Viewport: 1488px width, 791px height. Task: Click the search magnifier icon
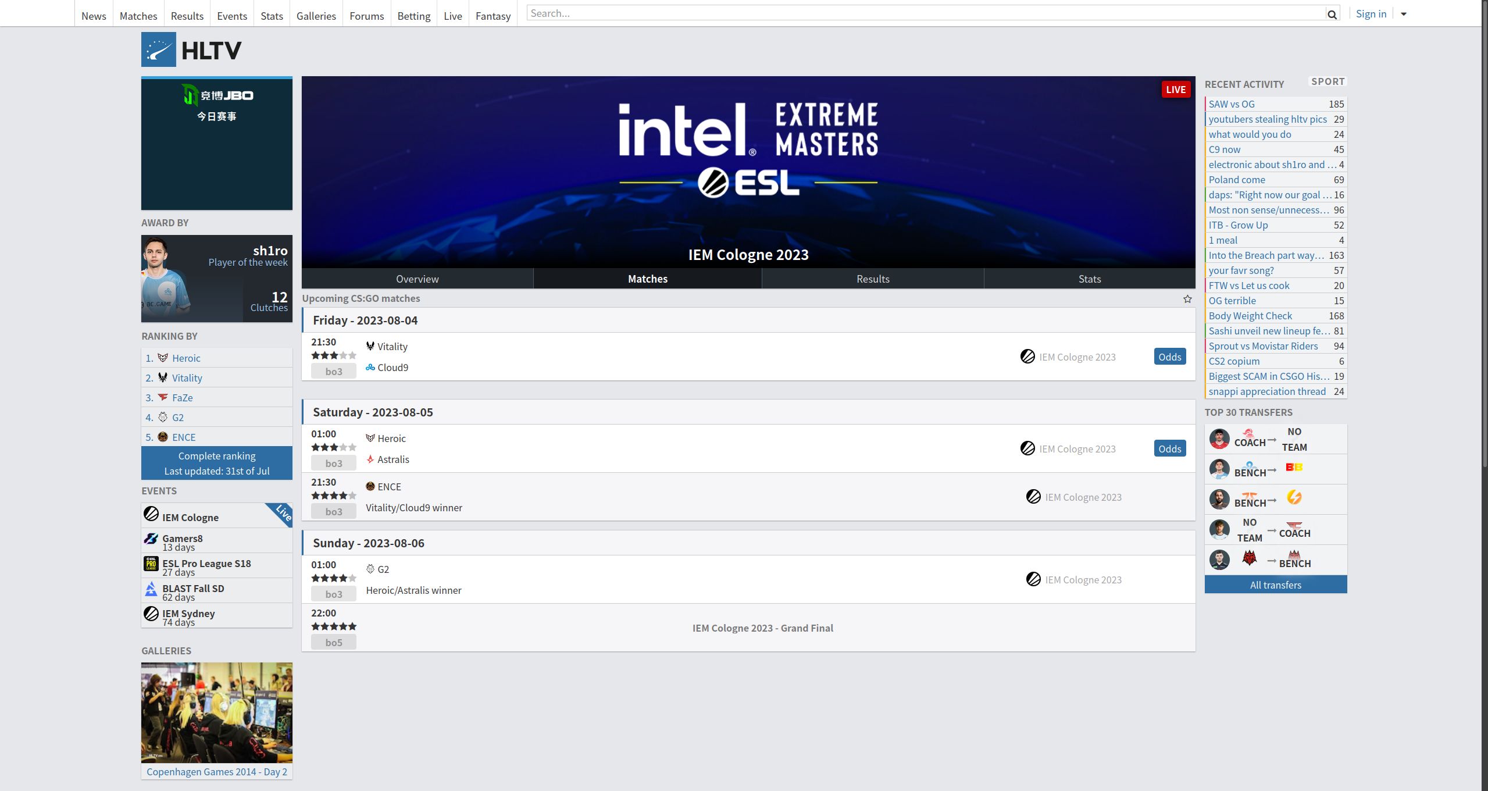pos(1332,14)
